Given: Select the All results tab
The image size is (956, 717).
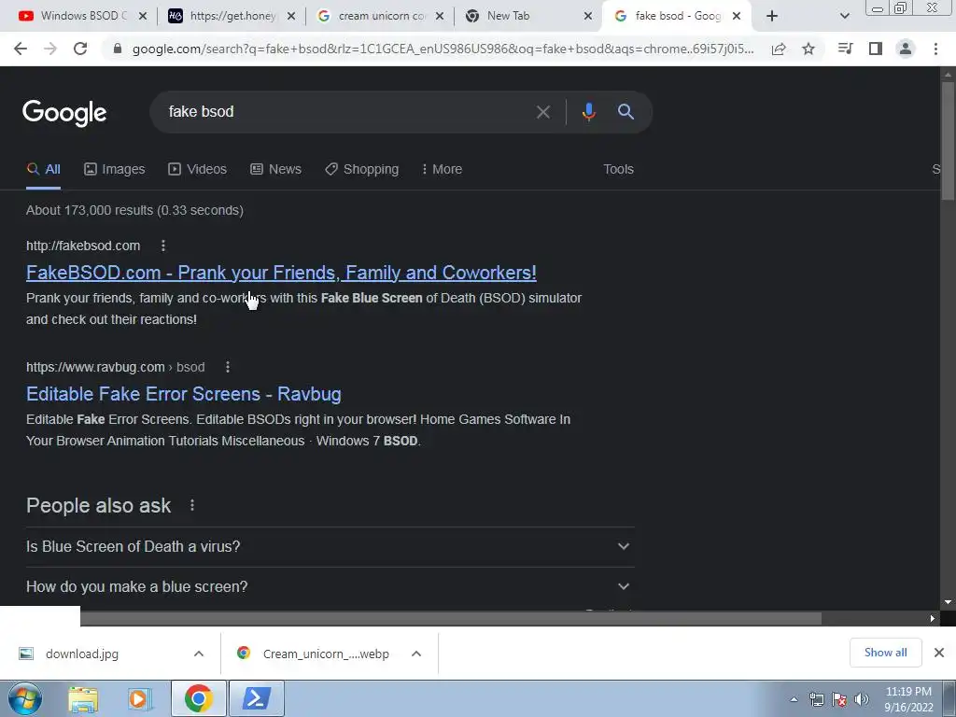Looking at the screenshot, I should [x=43, y=170].
